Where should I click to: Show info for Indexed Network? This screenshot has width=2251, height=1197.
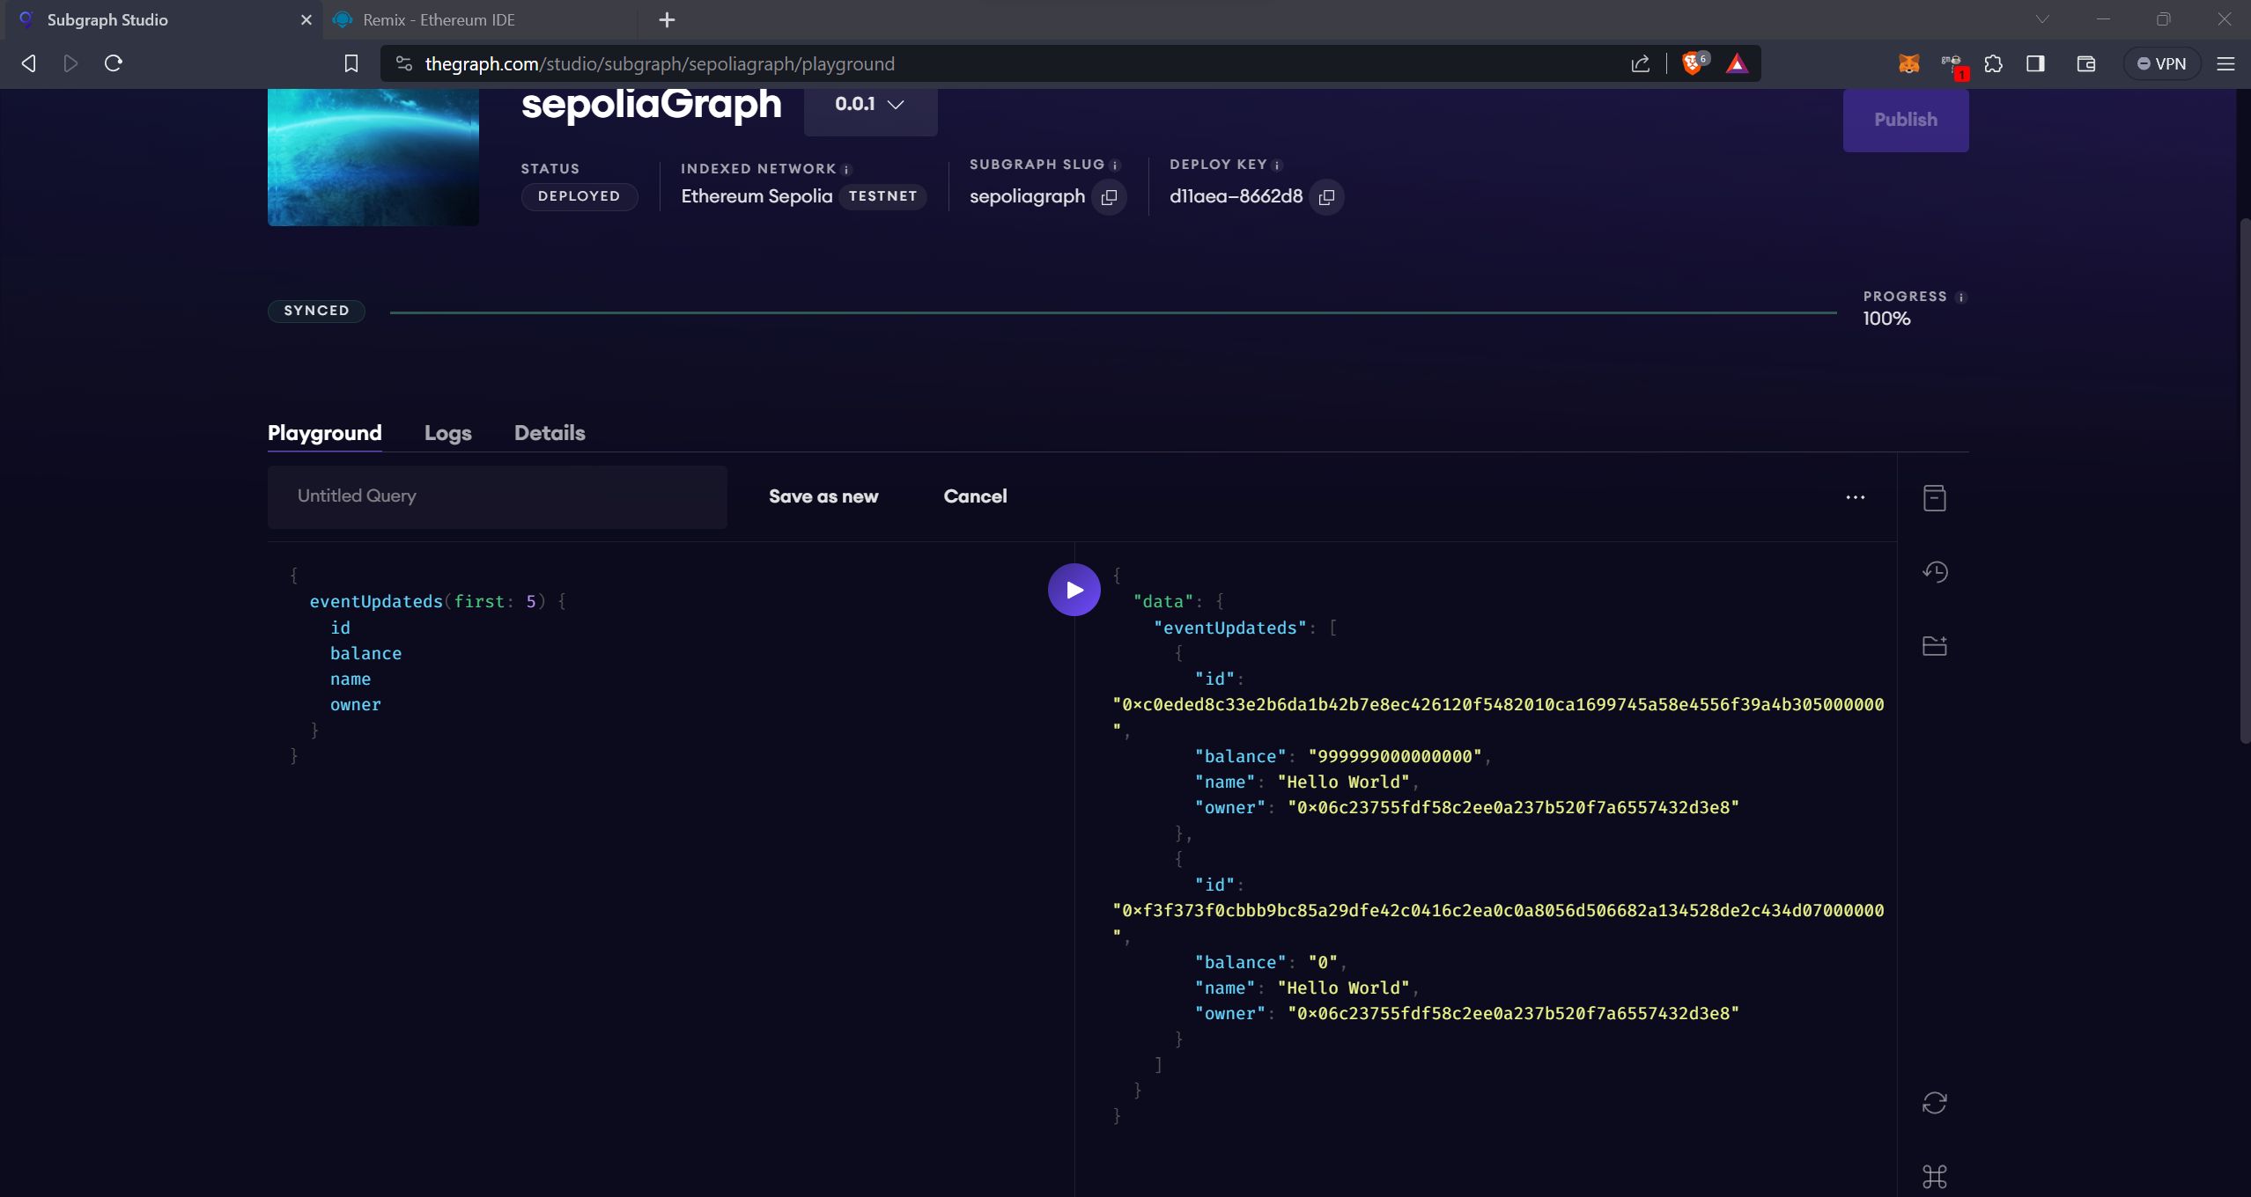[x=846, y=170]
